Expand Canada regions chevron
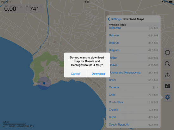Image resolution: width=174 pixels, height=130 pixels. tap(157, 87)
